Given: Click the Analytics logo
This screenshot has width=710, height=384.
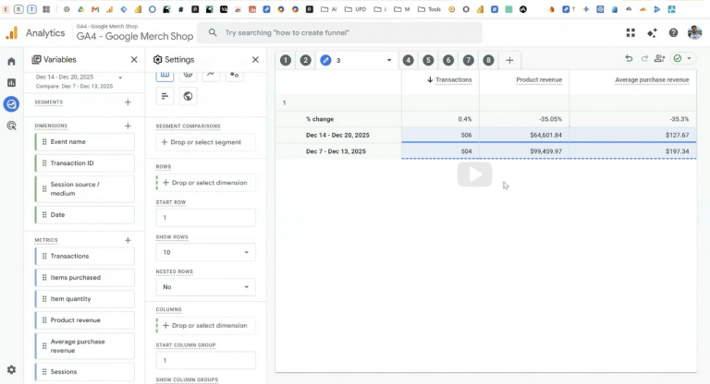Looking at the screenshot, I should 11,33.
